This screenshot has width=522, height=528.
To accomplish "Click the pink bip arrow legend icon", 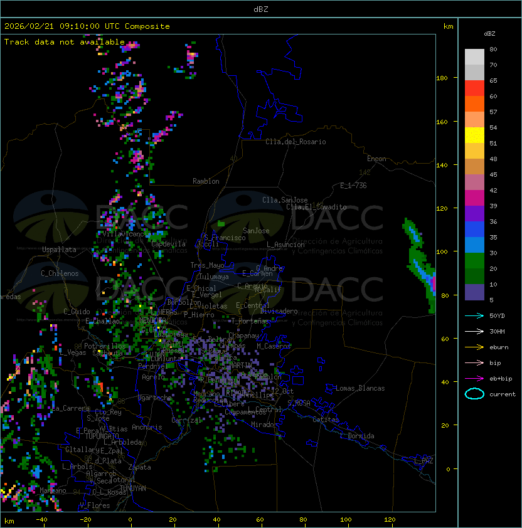I will [x=474, y=362].
